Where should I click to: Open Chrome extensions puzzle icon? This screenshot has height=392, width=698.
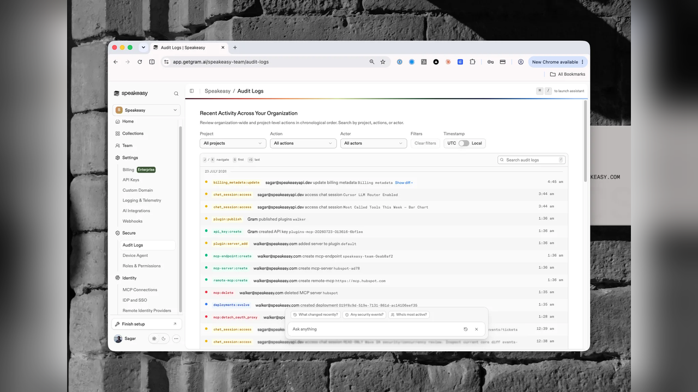pyautogui.click(x=472, y=62)
